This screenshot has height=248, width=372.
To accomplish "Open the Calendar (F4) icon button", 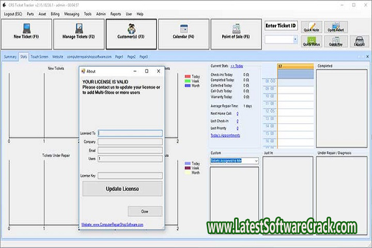I will (x=183, y=34).
